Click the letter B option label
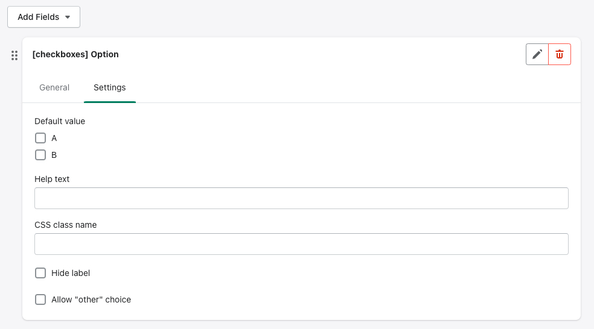 [x=54, y=155]
